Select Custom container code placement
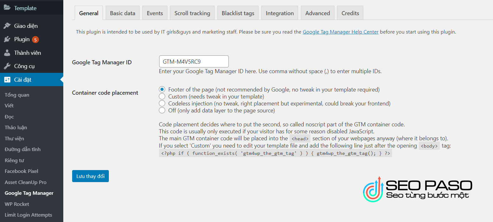This screenshot has height=222, width=493. 162,96
